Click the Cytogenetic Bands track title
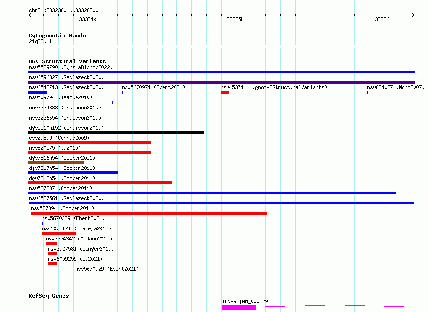 click(57, 36)
